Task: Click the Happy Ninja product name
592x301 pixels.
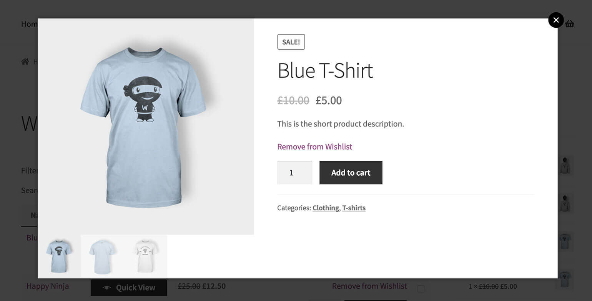Action: [x=48, y=286]
